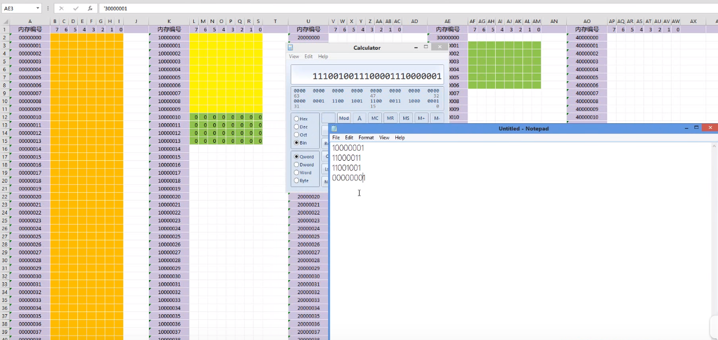Click the MR memory recall button
Screen dimensions: 718x340
(391, 118)
